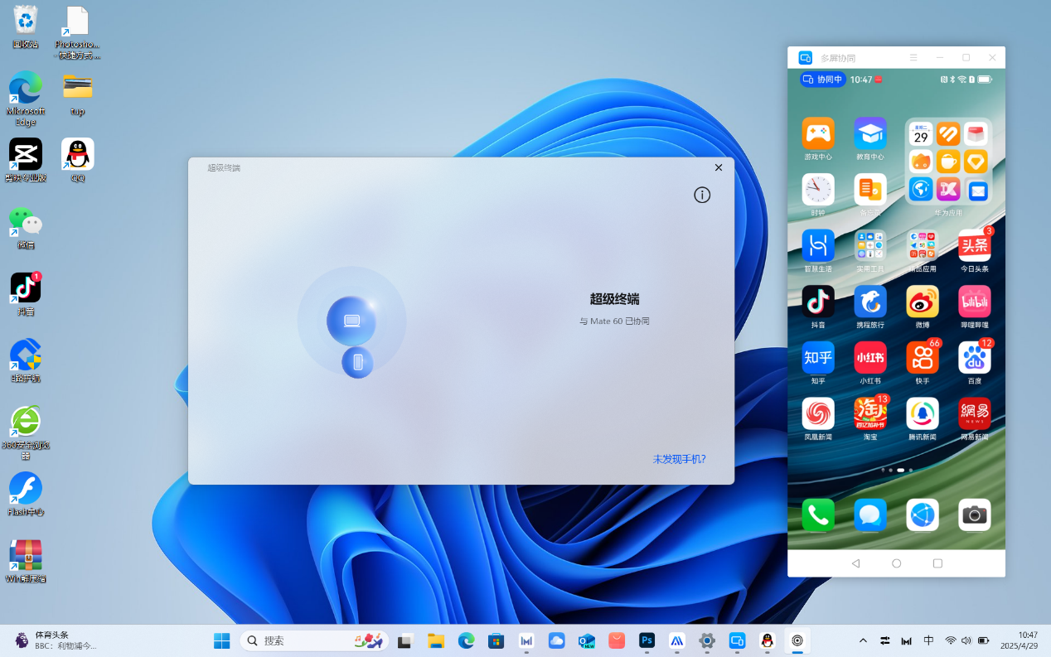
Task: Click the connected phone bubble in Super Device
Action: click(x=357, y=362)
